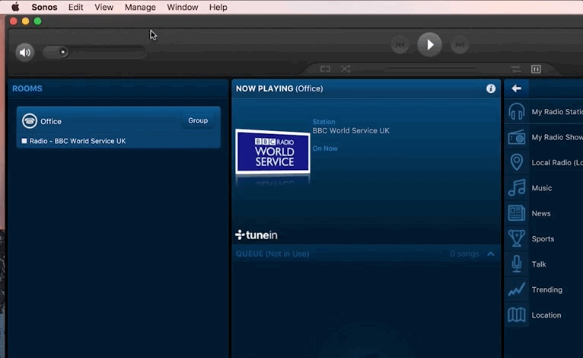The width and height of the screenshot is (583, 358).
Task: Open the Edit menu
Action: pos(75,7)
